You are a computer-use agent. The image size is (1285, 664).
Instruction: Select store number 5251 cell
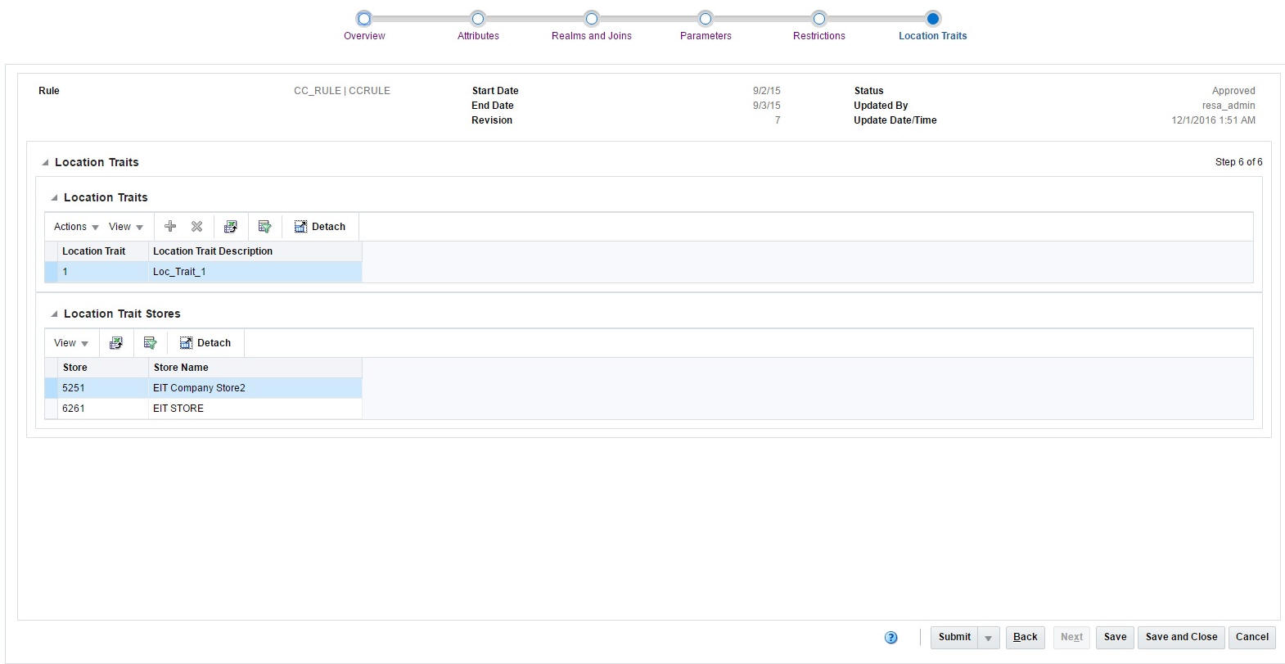(103, 388)
